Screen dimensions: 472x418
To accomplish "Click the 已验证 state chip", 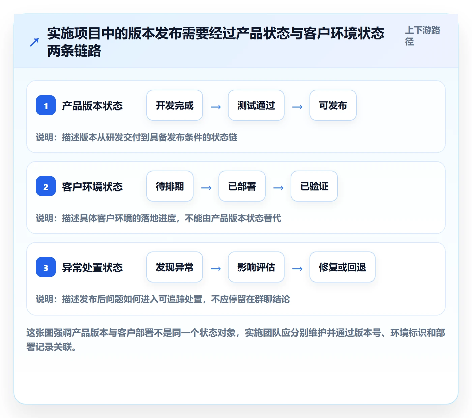I will coord(314,186).
